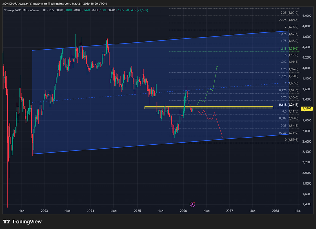The height and width of the screenshot is (229, 316).
Task: Click the purple lightning event icon
Action: [x=192, y=204]
